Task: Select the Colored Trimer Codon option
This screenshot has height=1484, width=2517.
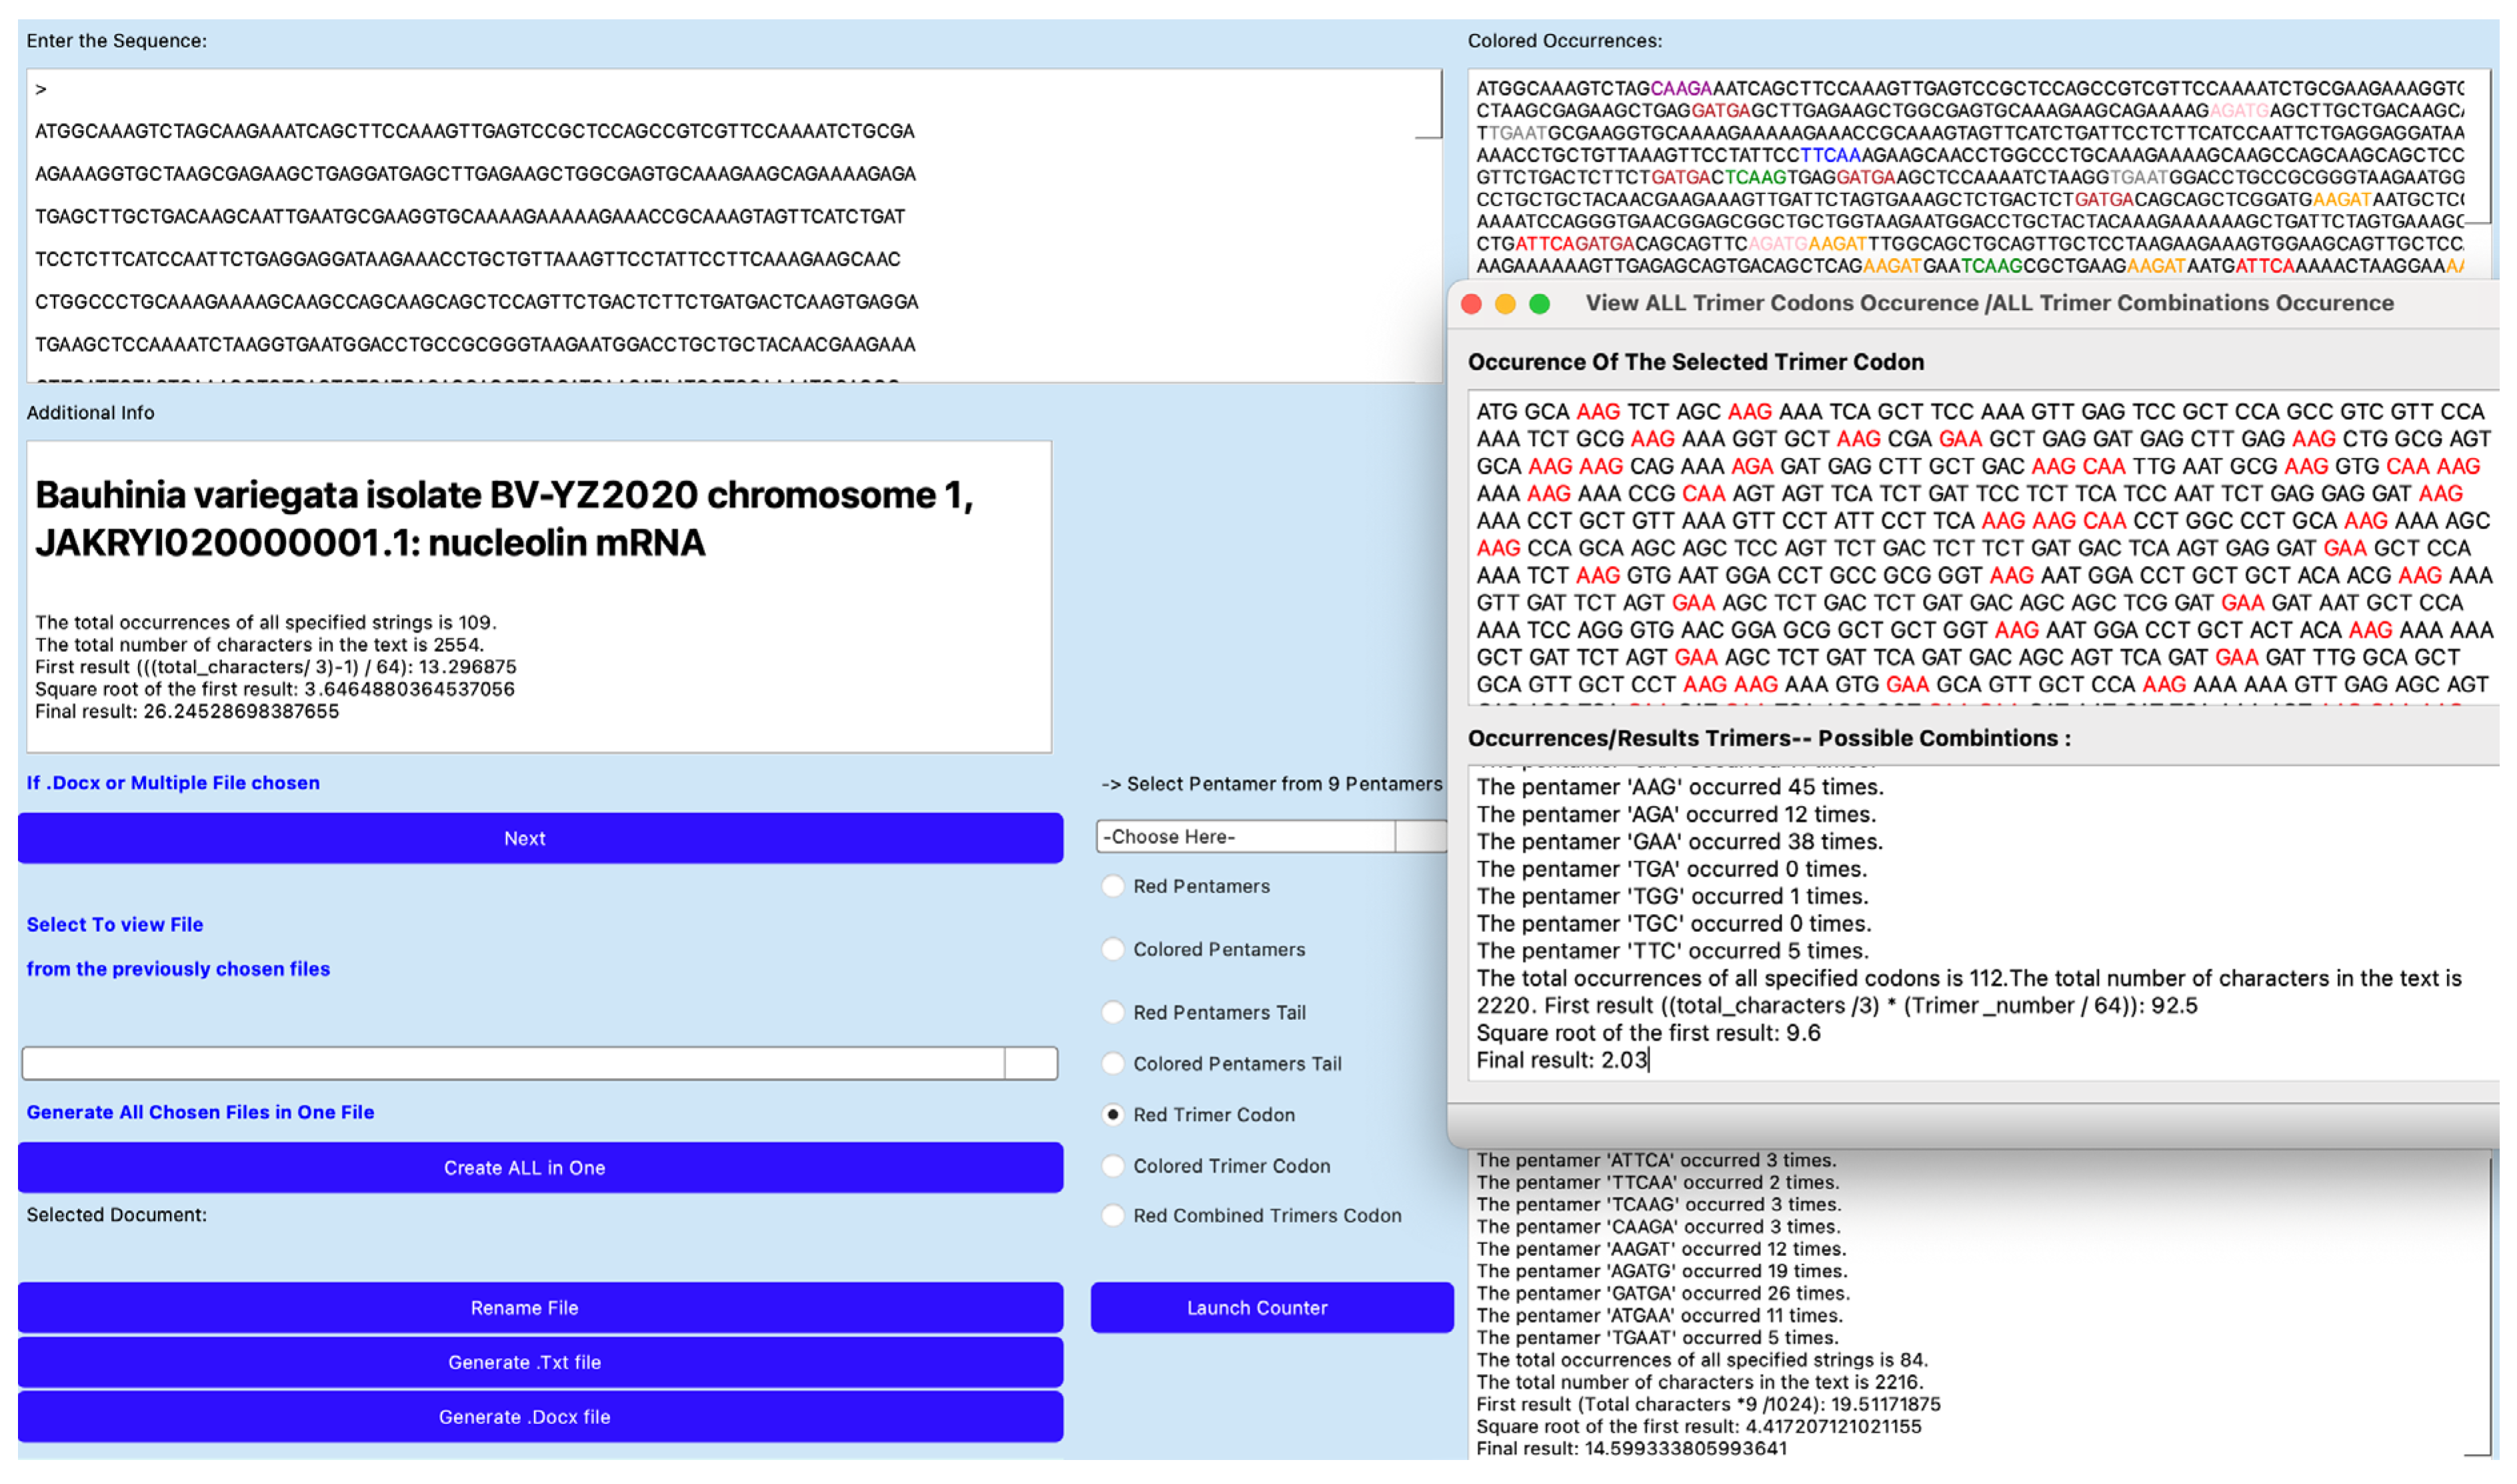Action: click(1112, 1166)
